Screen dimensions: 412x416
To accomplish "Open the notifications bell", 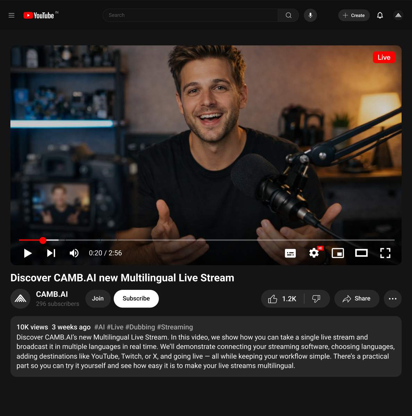I will coord(380,15).
